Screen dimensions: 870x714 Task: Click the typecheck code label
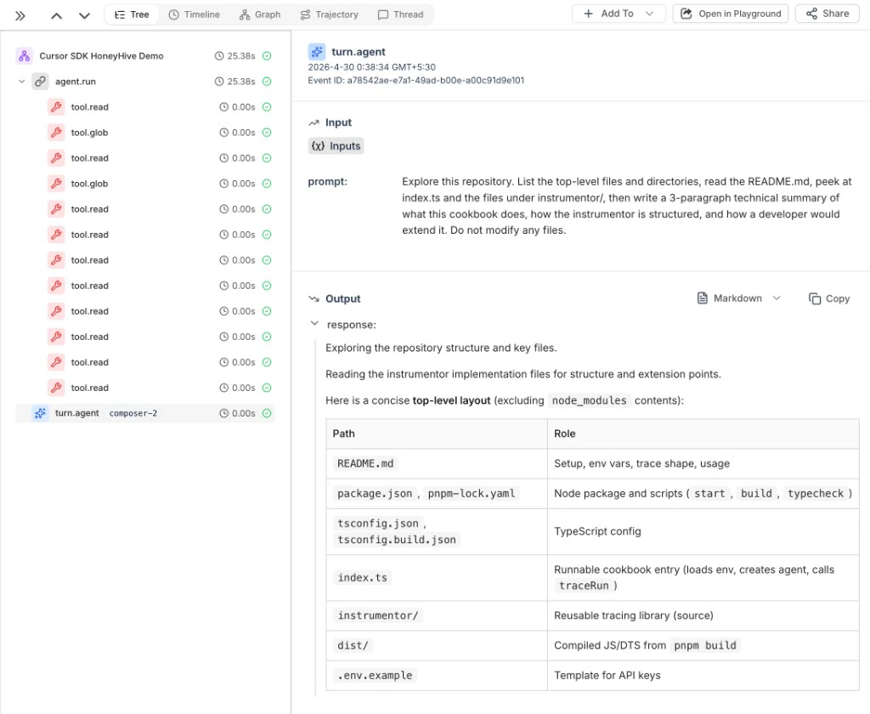click(816, 494)
